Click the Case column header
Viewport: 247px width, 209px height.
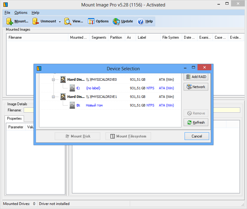220,37
